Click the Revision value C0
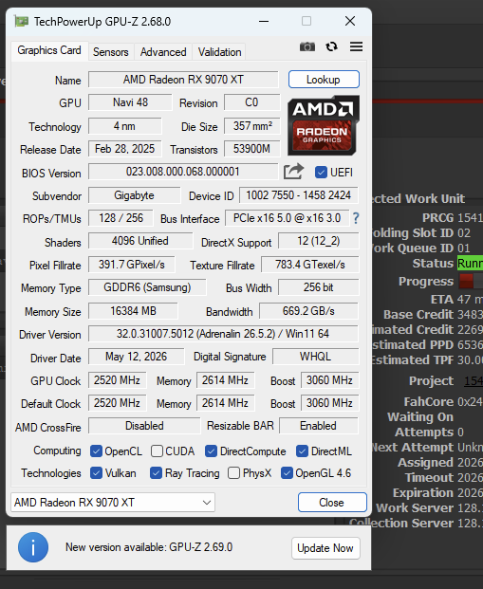This screenshot has width=483, height=589. click(251, 102)
